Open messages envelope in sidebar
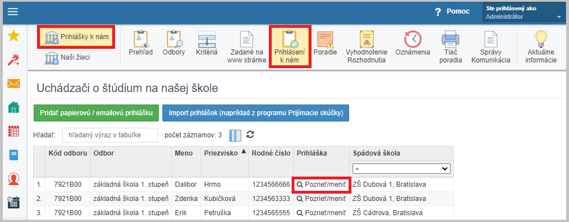Viewport: 569px width, 222px height. click(14, 83)
